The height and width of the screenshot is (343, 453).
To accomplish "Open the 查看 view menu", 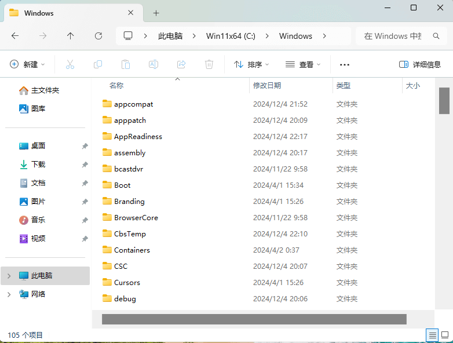I will pos(303,64).
